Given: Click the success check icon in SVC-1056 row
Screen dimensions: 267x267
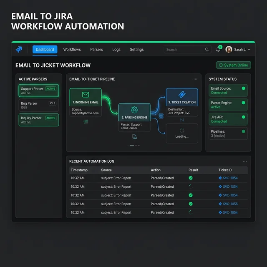Looking at the screenshot, I should pos(191,204).
